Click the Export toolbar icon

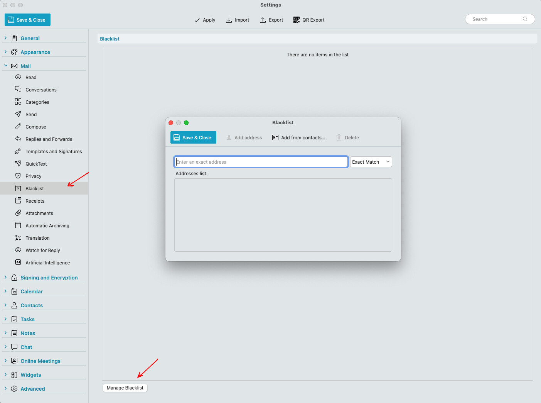coord(263,20)
